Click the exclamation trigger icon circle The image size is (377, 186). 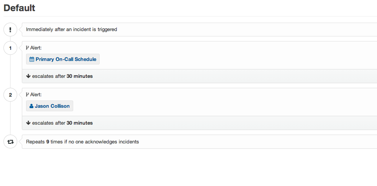pos(10,30)
